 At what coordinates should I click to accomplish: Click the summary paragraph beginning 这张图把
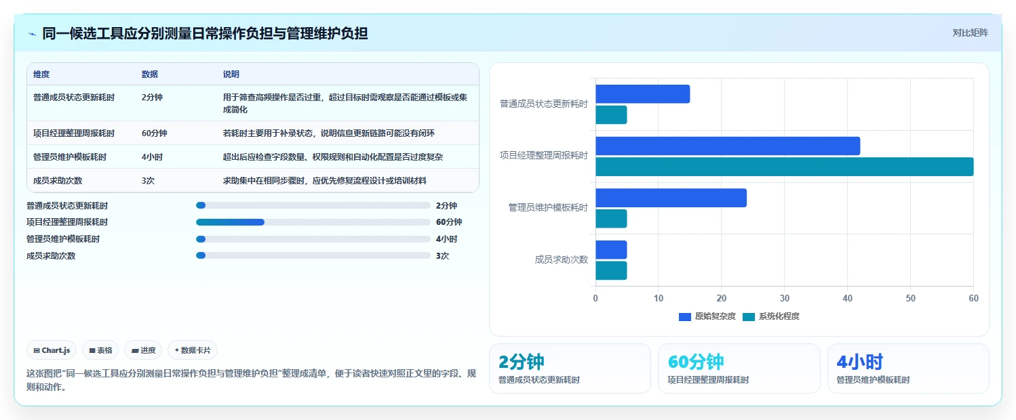pos(250,381)
